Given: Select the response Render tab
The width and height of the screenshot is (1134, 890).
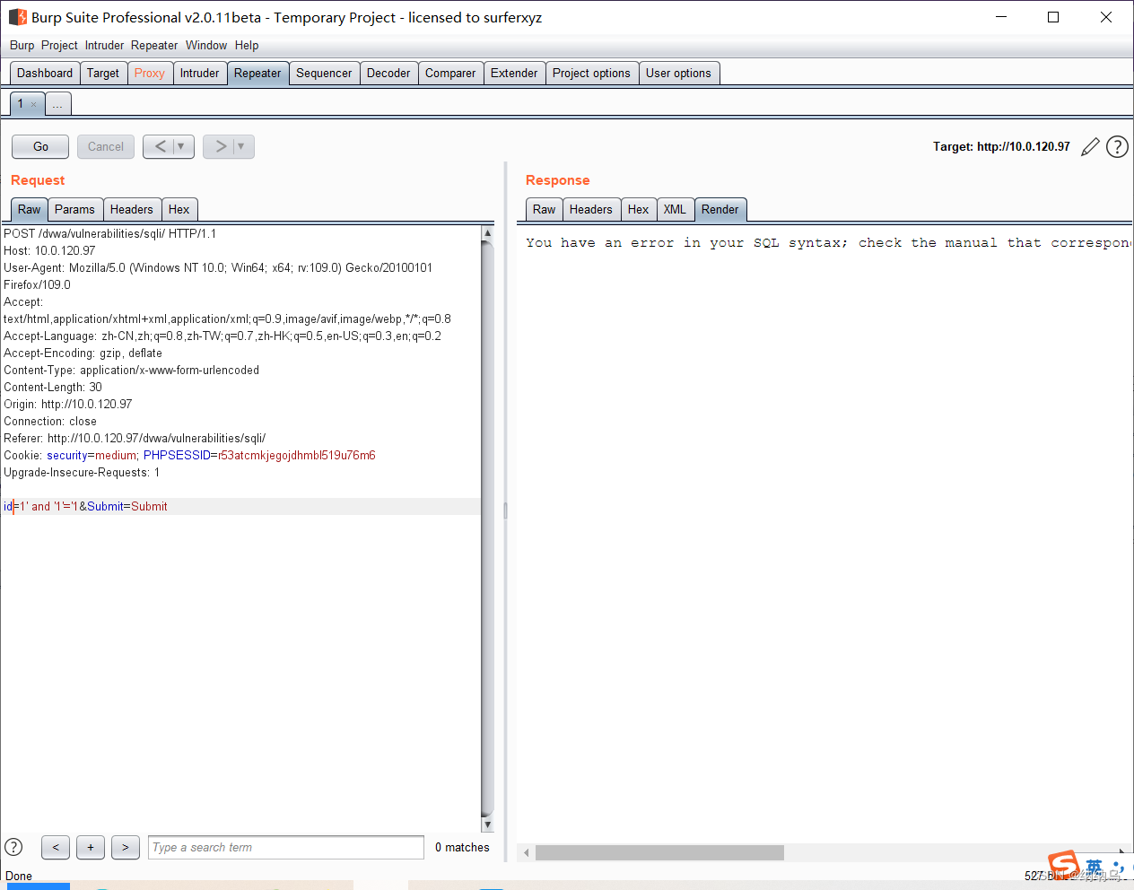Looking at the screenshot, I should point(720,209).
